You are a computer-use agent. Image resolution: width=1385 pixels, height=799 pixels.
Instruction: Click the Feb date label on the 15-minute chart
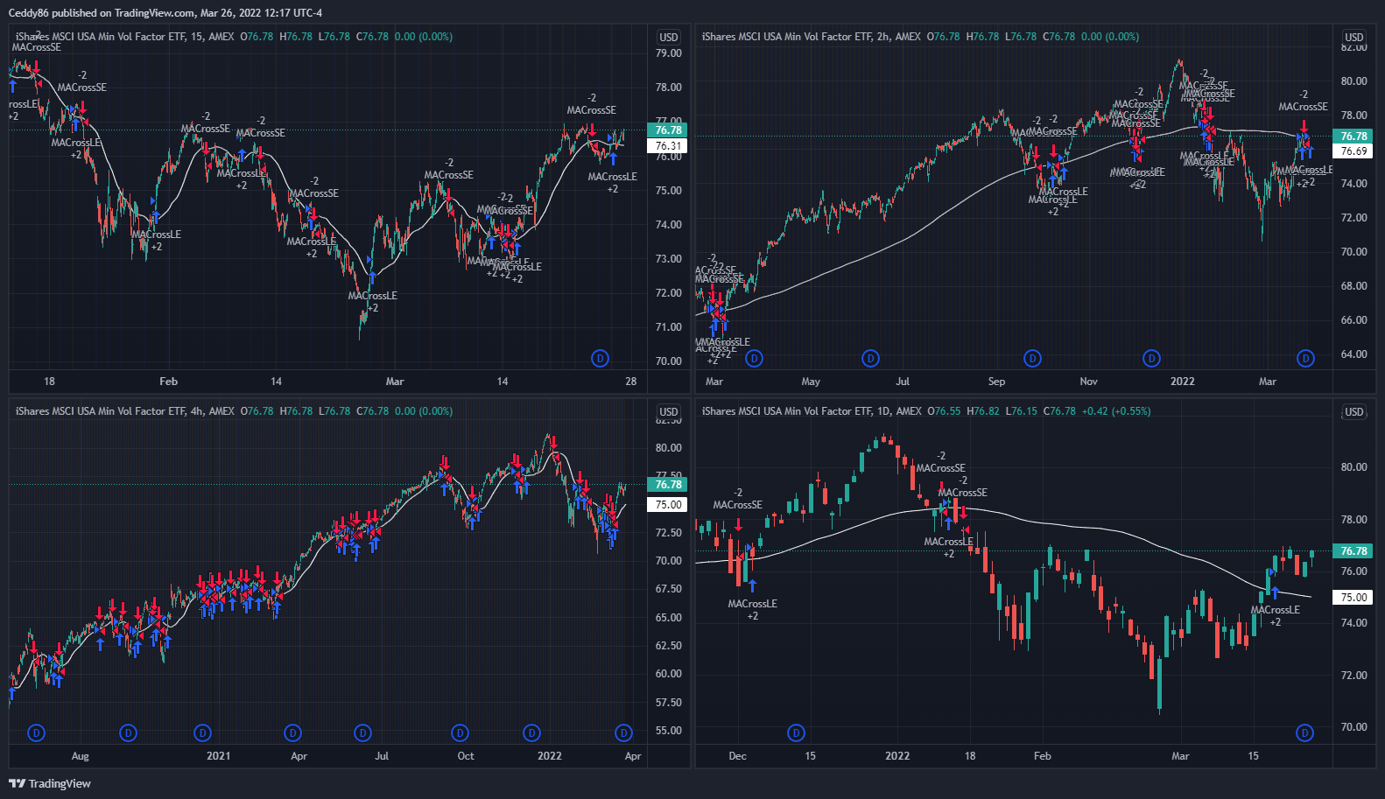168,381
